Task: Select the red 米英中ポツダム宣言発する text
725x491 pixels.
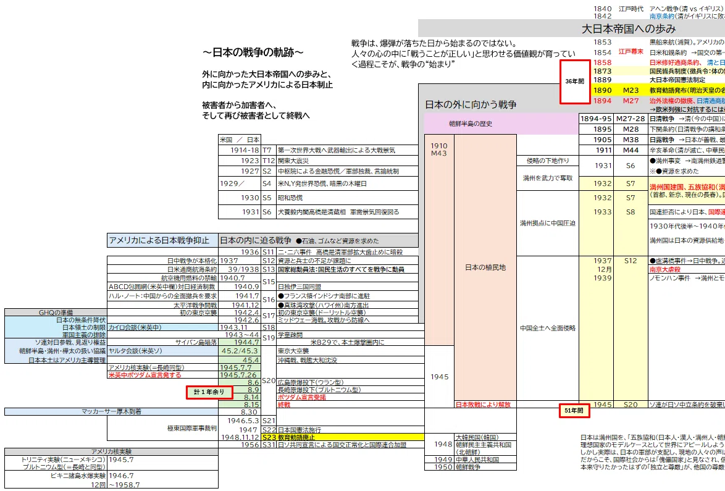Action: coord(145,375)
